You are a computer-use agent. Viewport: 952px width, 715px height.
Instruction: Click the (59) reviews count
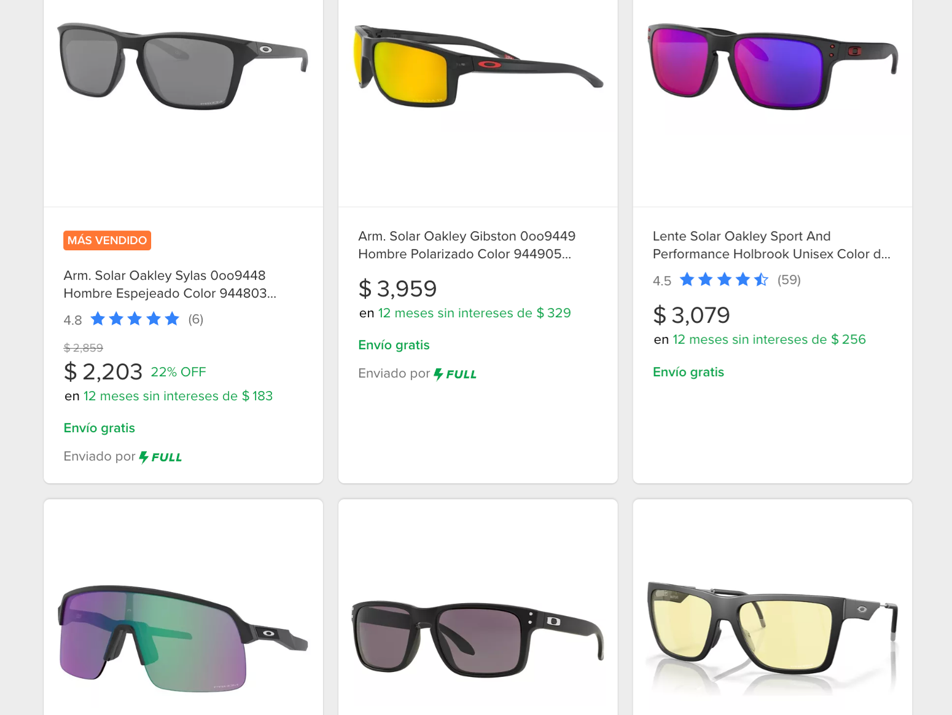[789, 280]
